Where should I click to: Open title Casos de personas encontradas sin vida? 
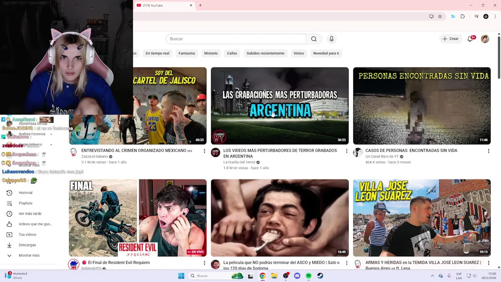(x=411, y=150)
